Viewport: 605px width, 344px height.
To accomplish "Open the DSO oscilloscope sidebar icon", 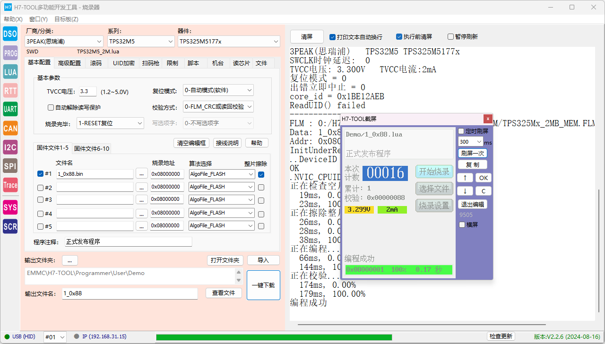I will point(10,34).
